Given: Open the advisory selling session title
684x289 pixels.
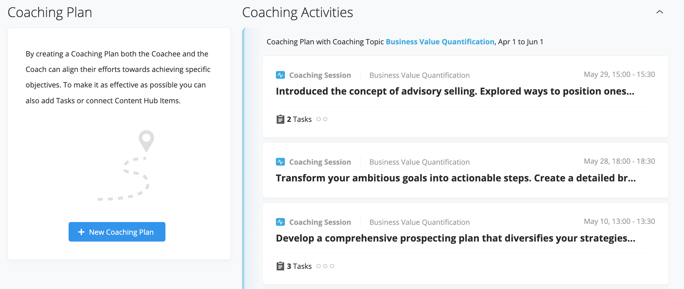Looking at the screenshot, I should pos(455,91).
